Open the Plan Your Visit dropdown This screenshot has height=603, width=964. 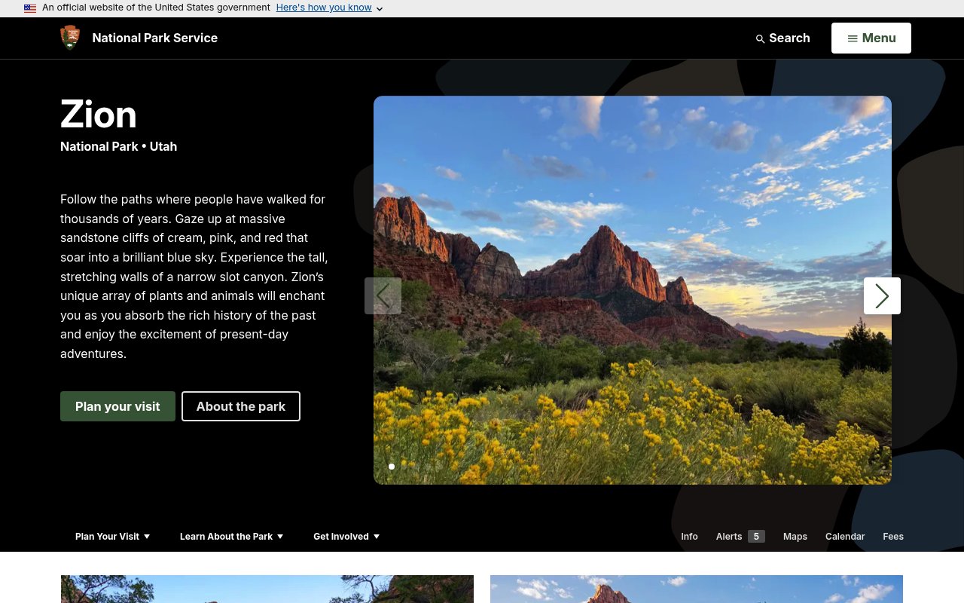click(x=113, y=537)
